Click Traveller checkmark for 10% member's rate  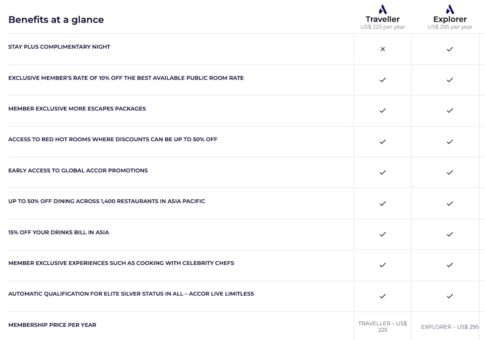[x=383, y=80]
